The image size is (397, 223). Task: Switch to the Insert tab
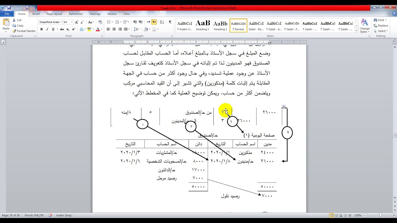36,14
